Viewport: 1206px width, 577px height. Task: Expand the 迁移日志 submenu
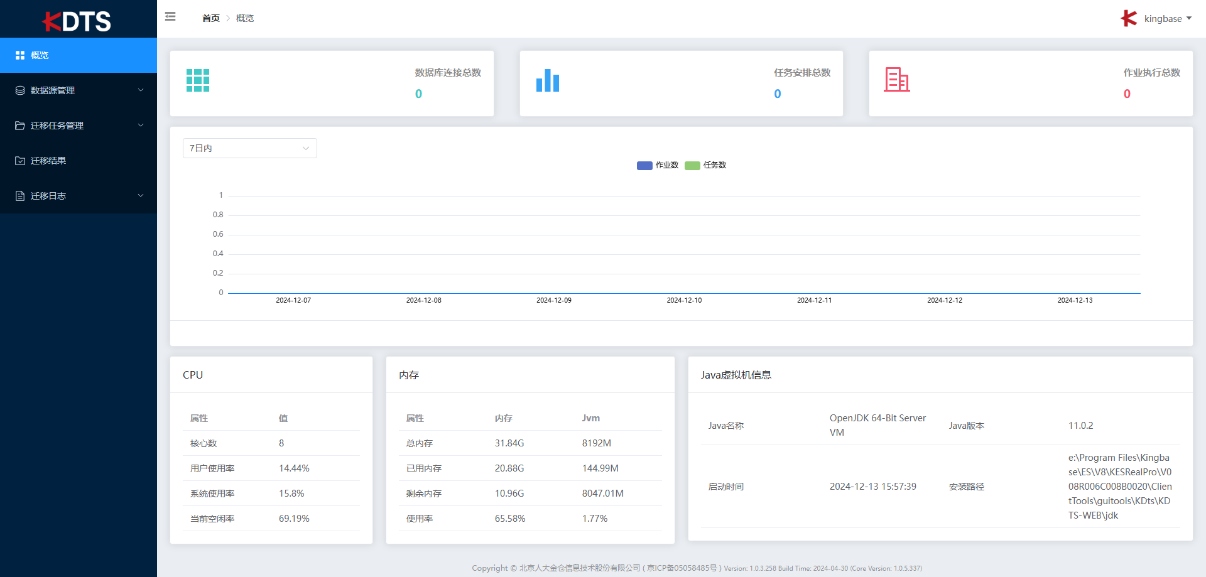[x=79, y=196]
